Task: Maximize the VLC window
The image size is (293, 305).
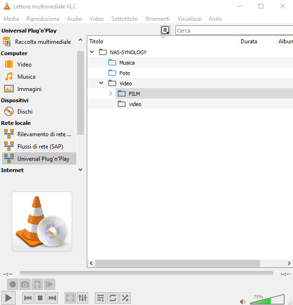Action: click(261, 6)
